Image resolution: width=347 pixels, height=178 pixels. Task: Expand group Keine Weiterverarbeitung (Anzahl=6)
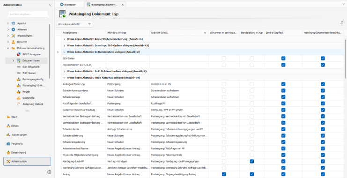64,39
